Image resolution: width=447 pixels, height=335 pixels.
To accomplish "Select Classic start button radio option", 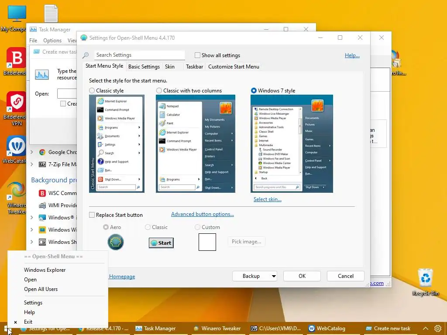I will click(x=148, y=227).
